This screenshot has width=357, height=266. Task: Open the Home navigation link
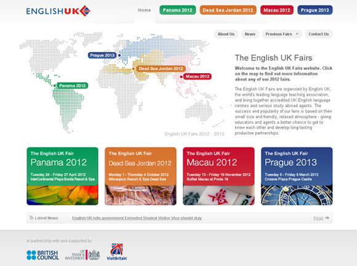click(x=145, y=10)
